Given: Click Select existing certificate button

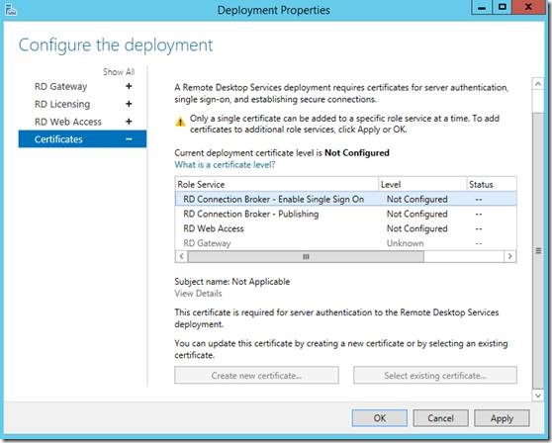Looking at the screenshot, I should tap(435, 376).
